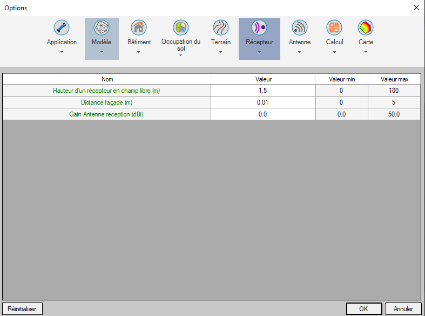Click max value 5 for Distance façade
The image size is (425, 316).
point(394,102)
